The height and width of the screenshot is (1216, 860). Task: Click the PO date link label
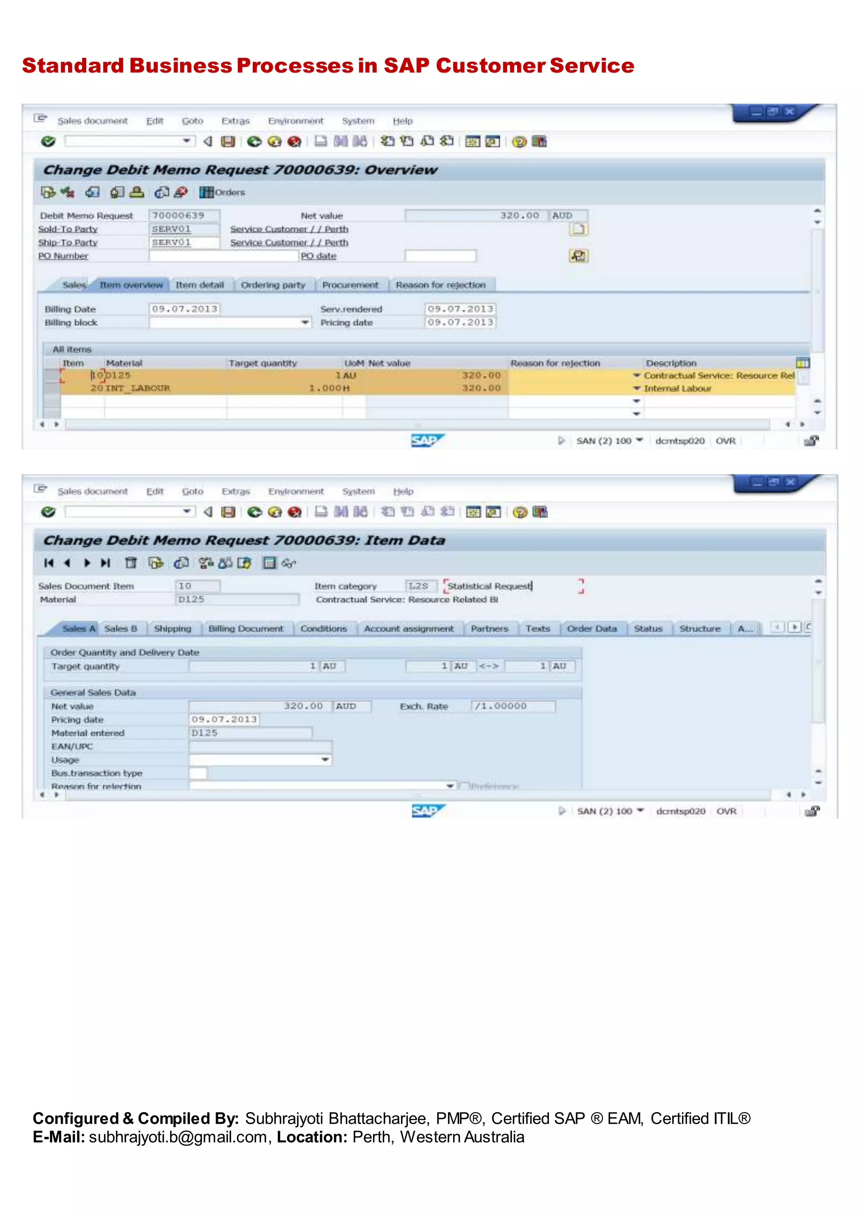click(x=319, y=256)
